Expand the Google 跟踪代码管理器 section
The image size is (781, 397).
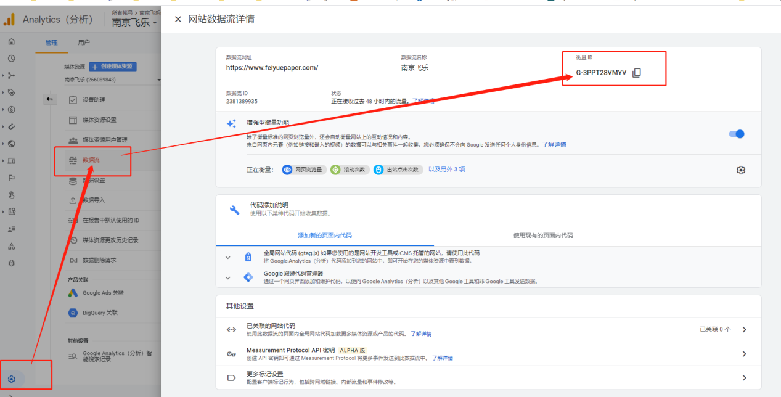pyautogui.click(x=228, y=277)
